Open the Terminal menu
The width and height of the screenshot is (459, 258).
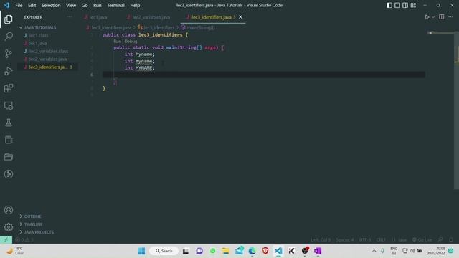[115, 5]
